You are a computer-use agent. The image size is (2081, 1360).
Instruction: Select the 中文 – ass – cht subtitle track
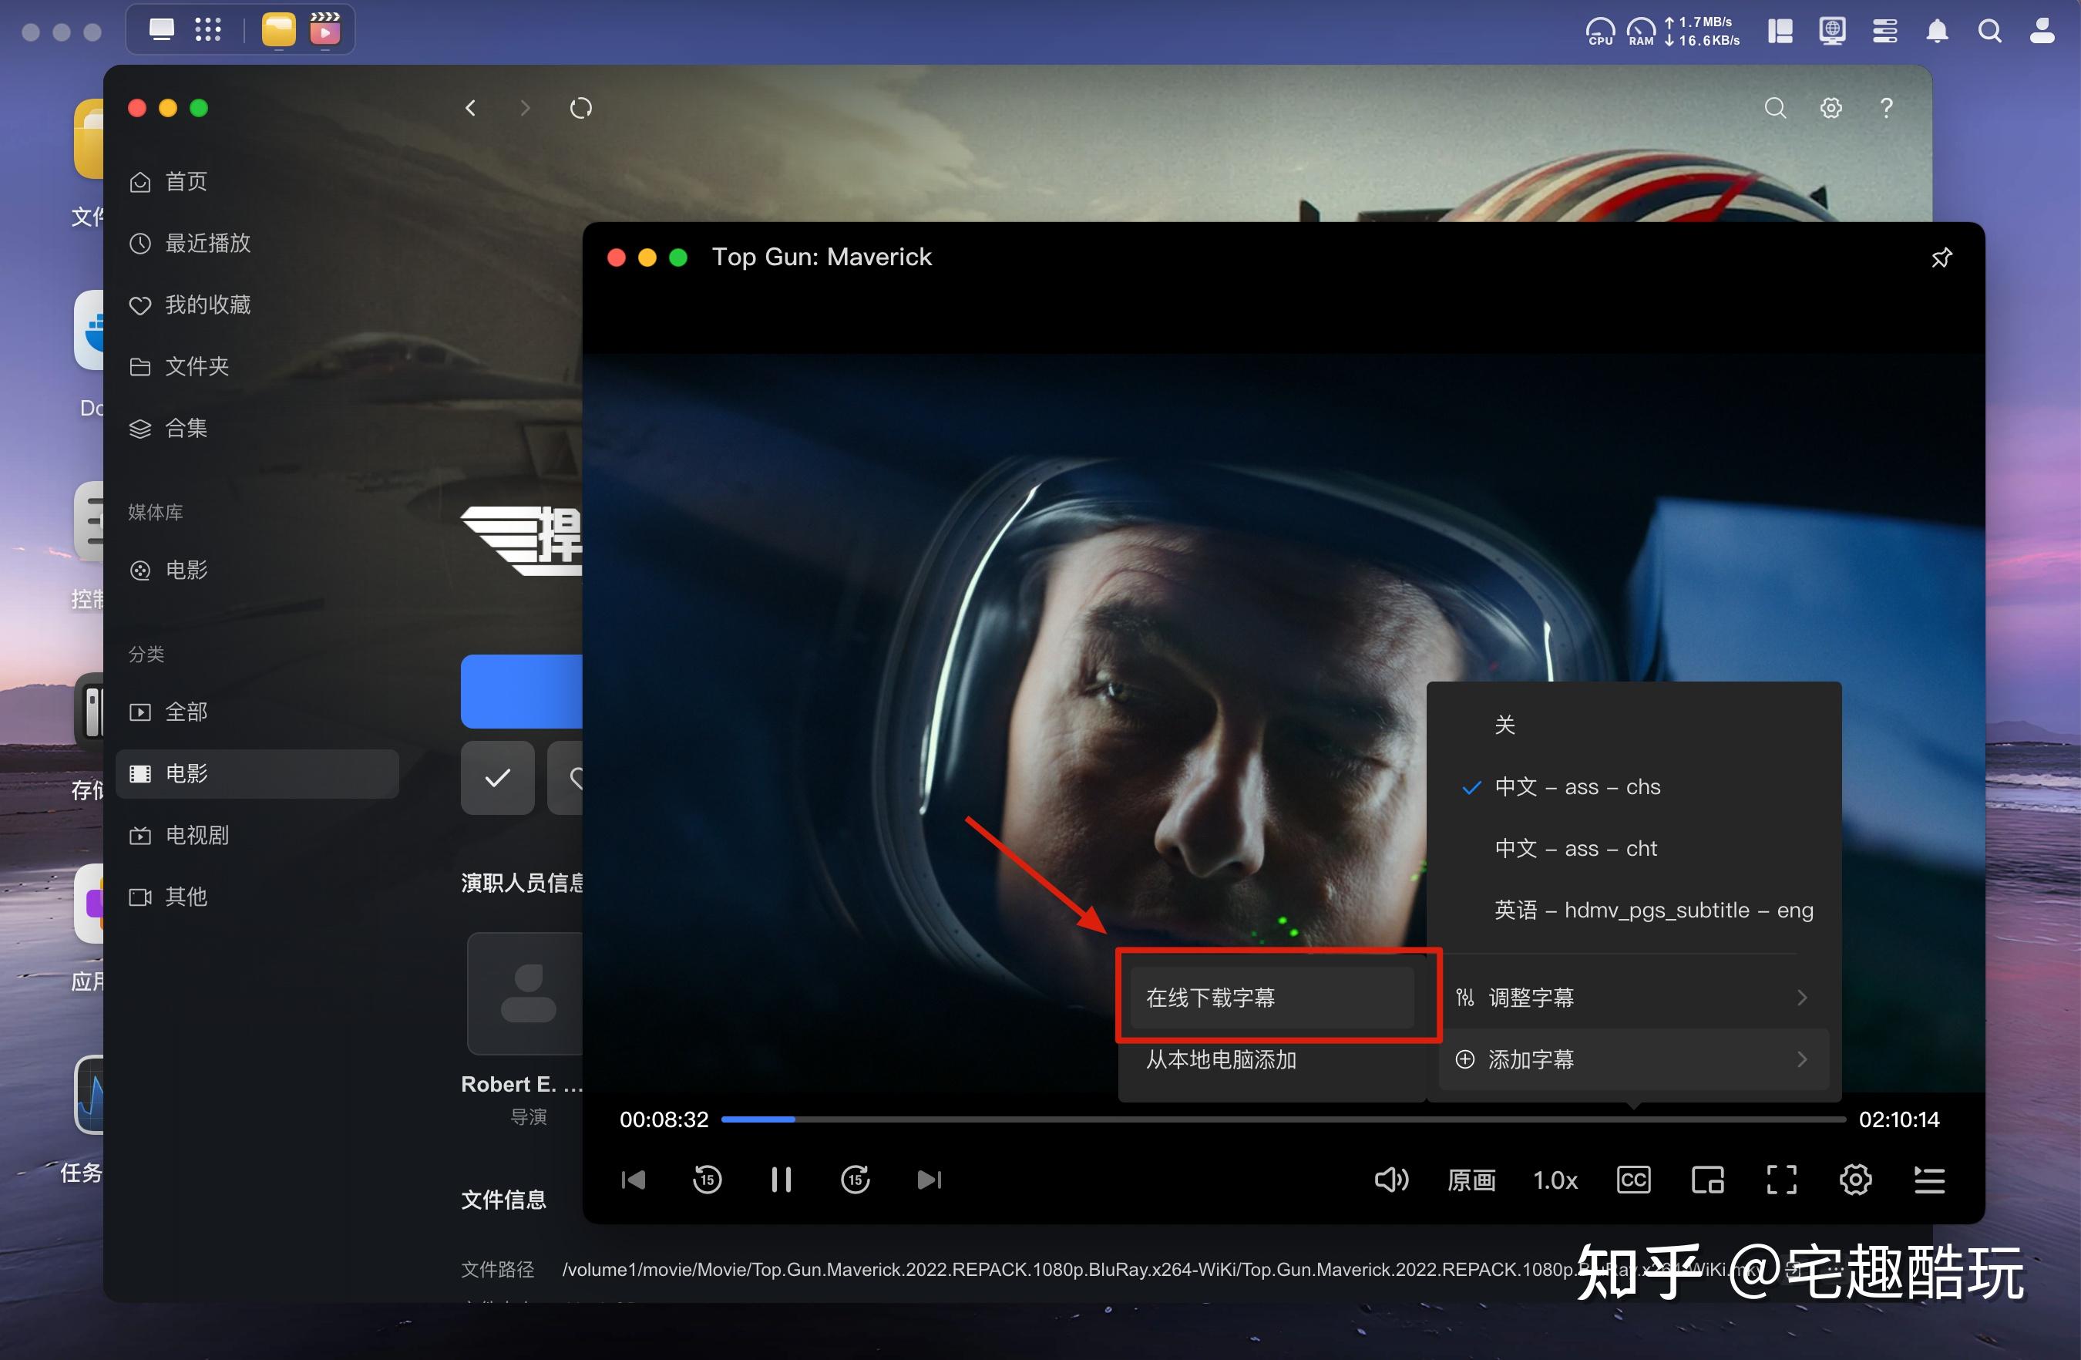pos(1575,847)
